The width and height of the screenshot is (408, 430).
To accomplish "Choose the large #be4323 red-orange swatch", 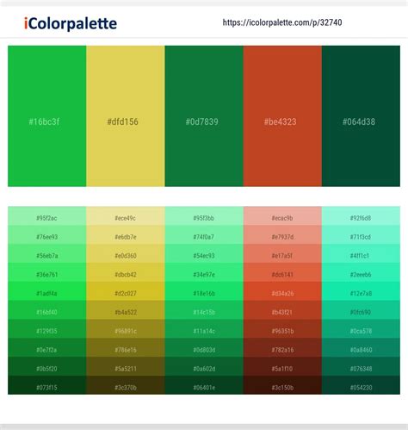I will (282, 116).
